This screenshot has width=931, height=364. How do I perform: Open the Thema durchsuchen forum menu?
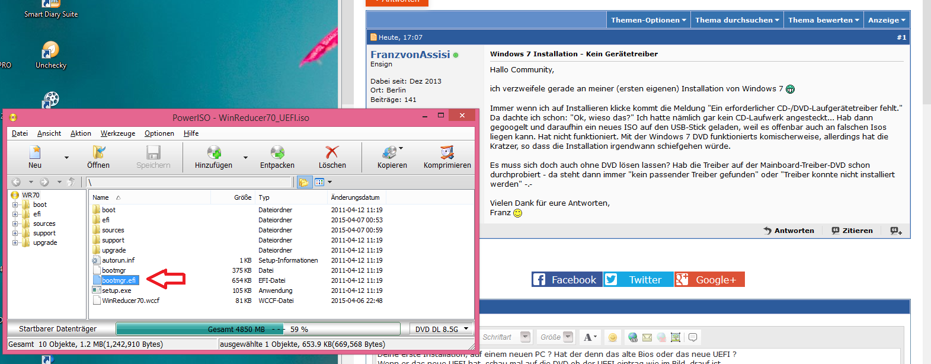click(x=737, y=20)
